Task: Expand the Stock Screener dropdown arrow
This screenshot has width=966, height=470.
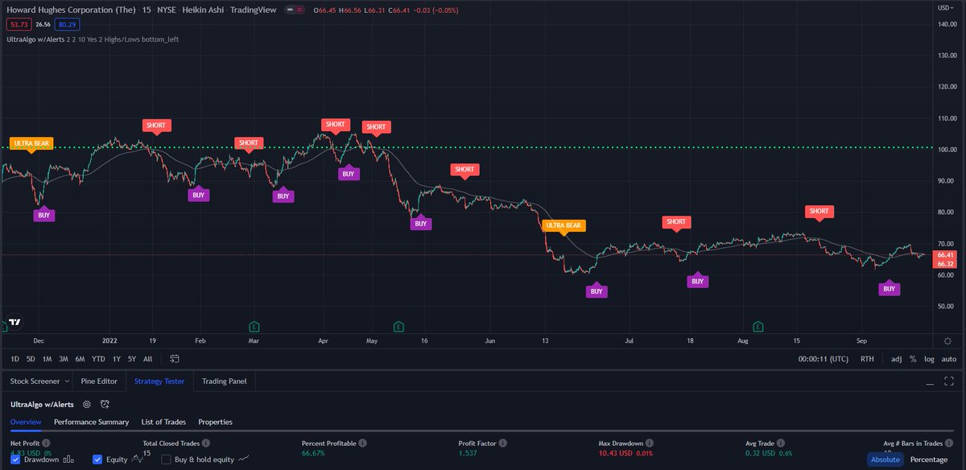Action: 66,381
